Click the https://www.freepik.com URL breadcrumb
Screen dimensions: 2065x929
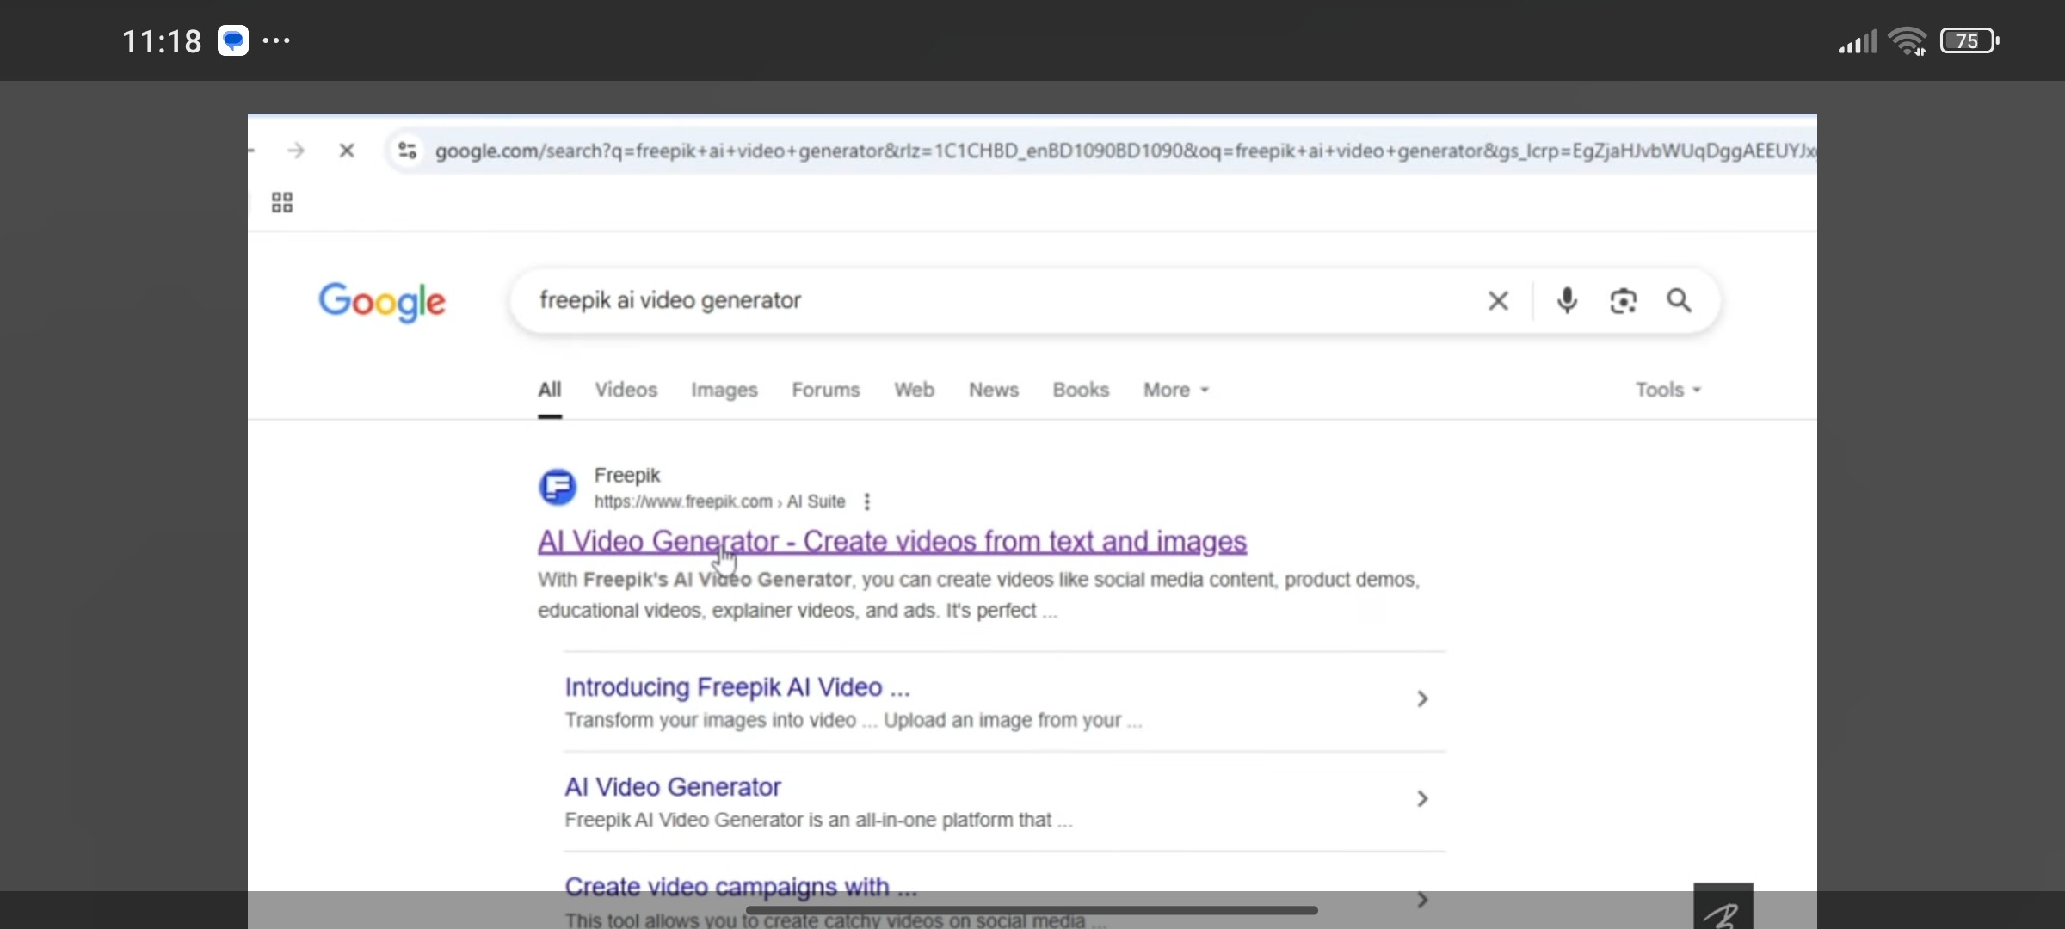pos(720,501)
